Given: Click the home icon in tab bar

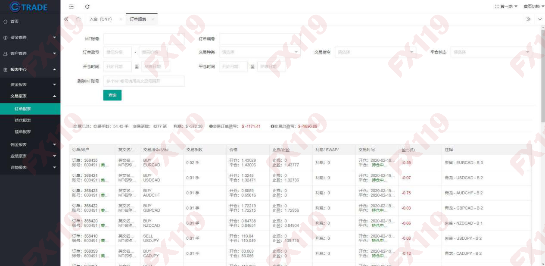Looking at the screenshot, I should pyautogui.click(x=78, y=19).
